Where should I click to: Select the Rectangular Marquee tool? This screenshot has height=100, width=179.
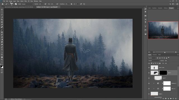tap(2, 12)
